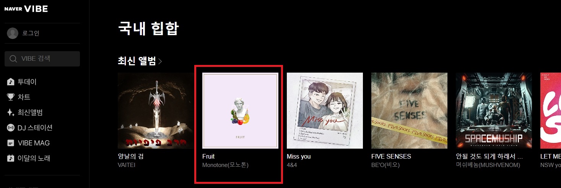Click the 차트 trophy icon
The image size is (561, 188).
11,97
